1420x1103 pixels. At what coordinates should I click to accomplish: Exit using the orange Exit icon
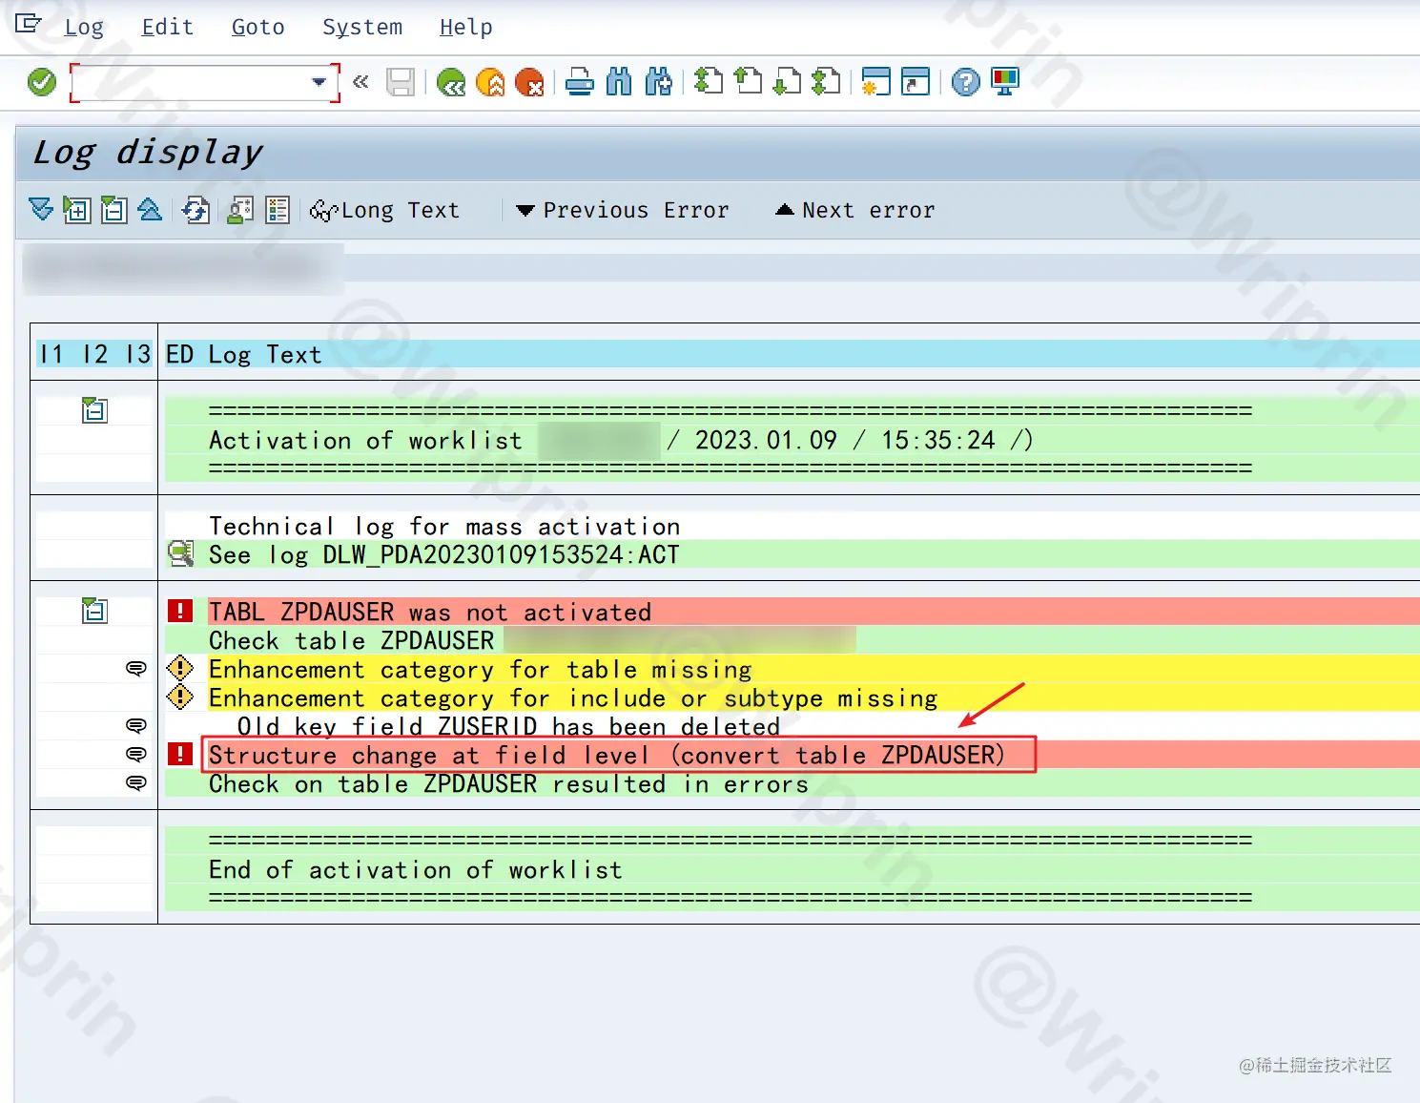coord(490,82)
